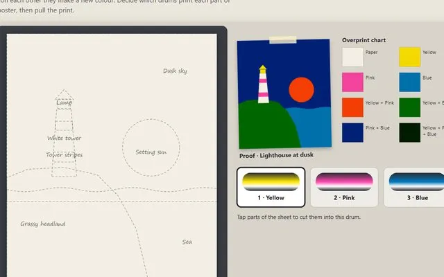Click the Pink swatch in overprint chart
This screenshot has width=444, height=277.
(x=352, y=82)
